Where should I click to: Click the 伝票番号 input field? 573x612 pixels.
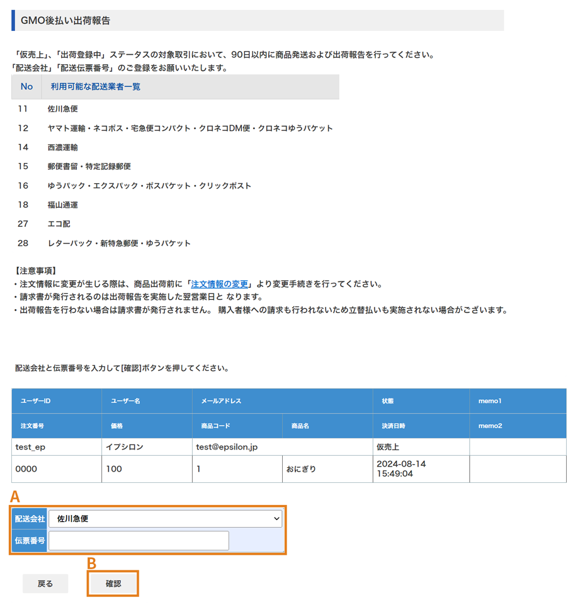point(139,541)
